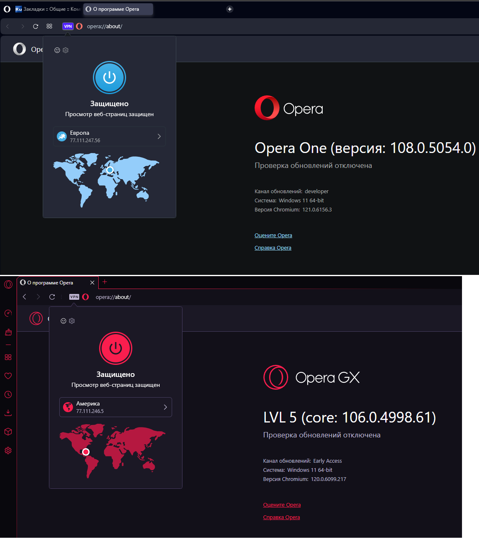Turn off VPN with the blue power button

click(109, 78)
